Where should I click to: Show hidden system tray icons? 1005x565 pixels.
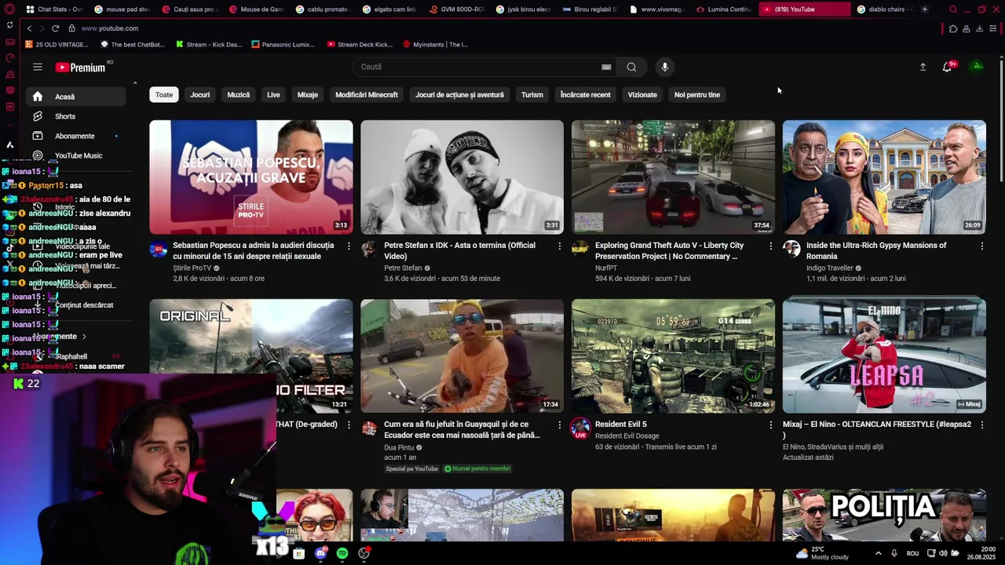pos(878,553)
